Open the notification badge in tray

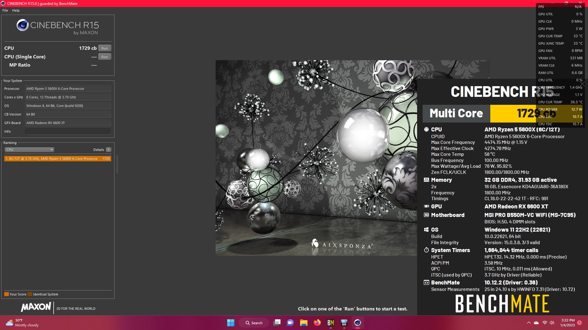point(579,323)
